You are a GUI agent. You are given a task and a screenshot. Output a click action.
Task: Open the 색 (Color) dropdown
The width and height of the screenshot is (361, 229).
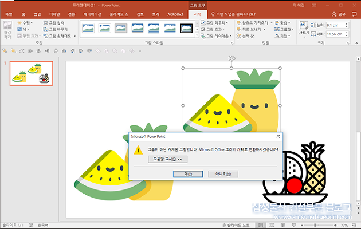pos(23,29)
